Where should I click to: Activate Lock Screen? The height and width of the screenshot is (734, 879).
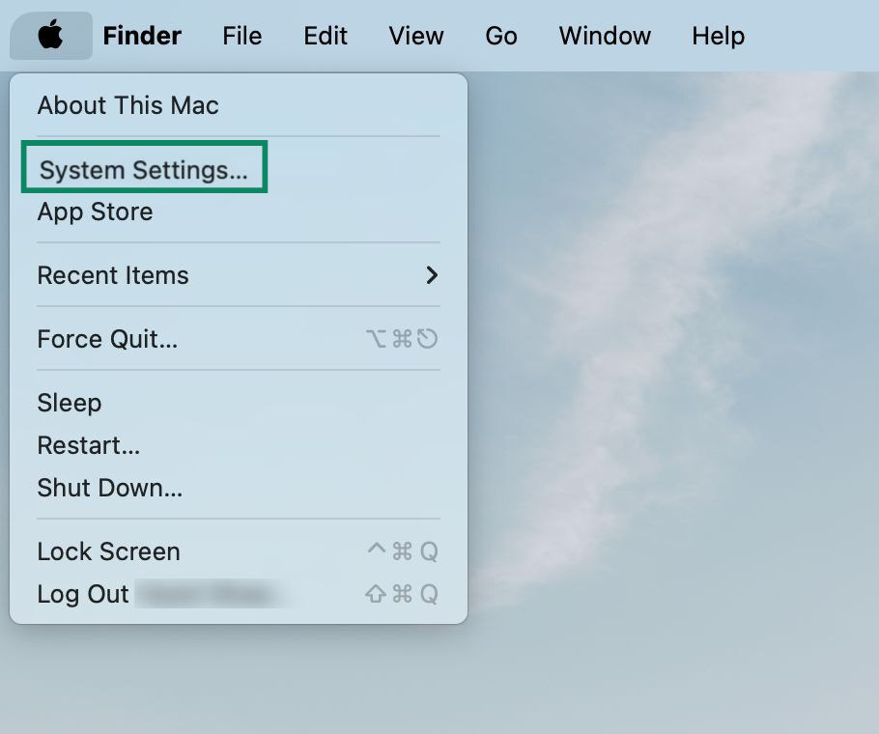point(108,551)
